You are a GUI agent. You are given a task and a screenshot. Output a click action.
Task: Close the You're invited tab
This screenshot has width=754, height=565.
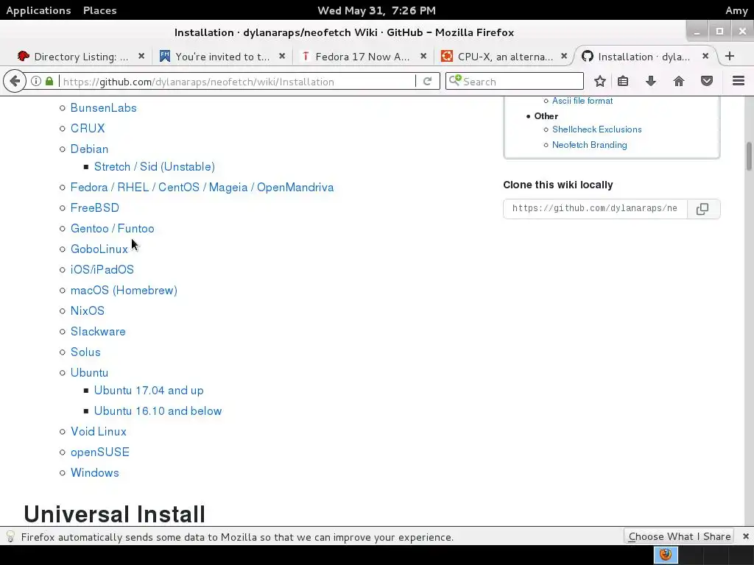pos(282,56)
